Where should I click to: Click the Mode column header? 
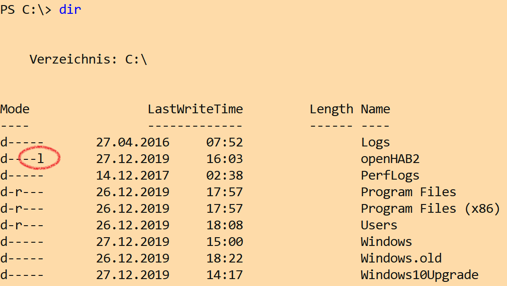15,109
